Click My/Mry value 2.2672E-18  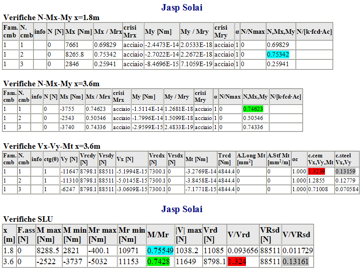[x=197, y=55]
